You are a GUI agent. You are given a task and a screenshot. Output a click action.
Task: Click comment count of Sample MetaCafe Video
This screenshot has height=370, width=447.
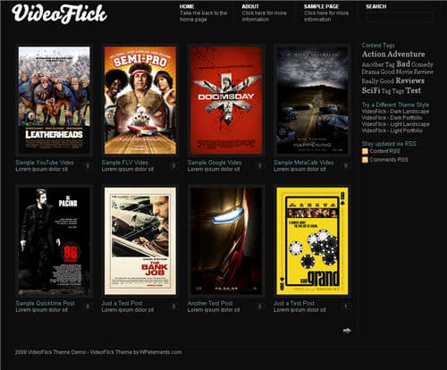tap(346, 165)
